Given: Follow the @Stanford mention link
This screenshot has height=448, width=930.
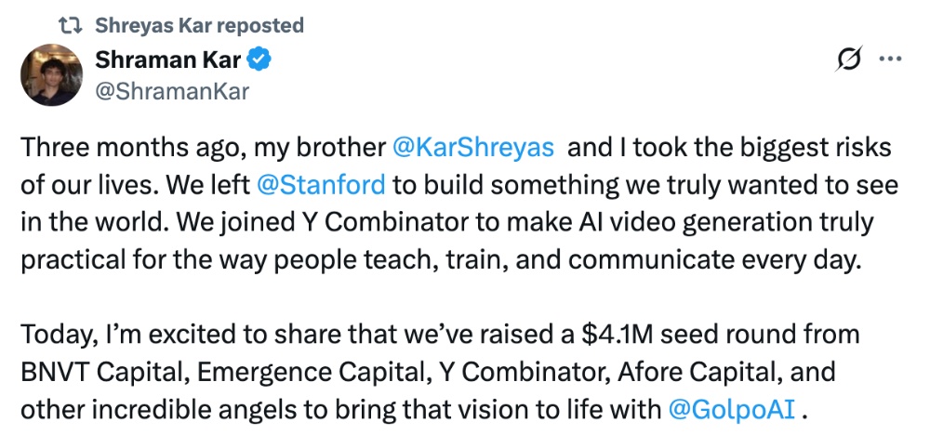Looking at the screenshot, I should (321, 184).
